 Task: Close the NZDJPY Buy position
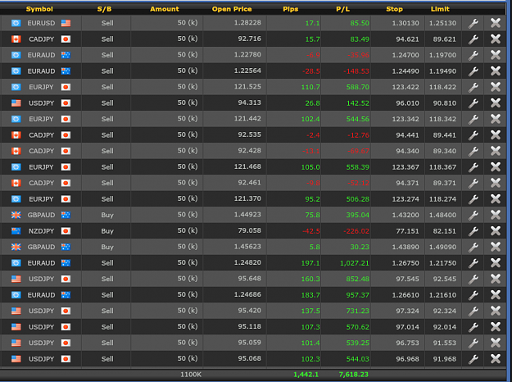point(496,231)
